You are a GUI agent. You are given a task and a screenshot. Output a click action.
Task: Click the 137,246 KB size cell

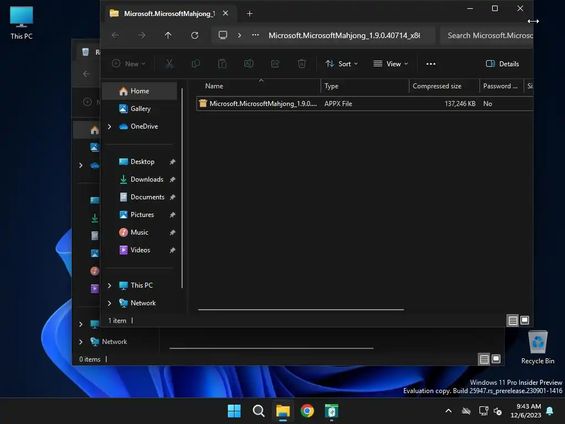[x=460, y=104]
